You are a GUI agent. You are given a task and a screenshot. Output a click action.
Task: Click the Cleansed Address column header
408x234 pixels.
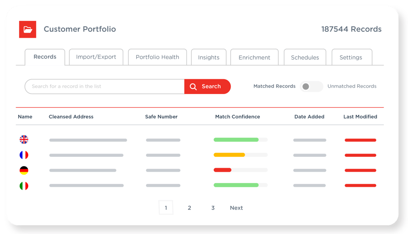click(x=71, y=117)
